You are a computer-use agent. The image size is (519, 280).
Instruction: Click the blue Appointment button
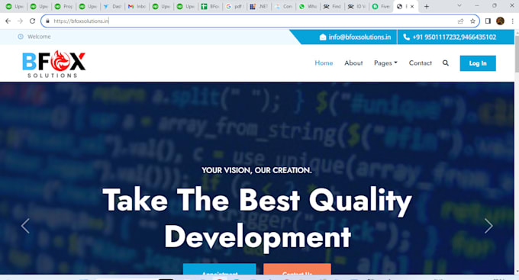click(x=220, y=269)
